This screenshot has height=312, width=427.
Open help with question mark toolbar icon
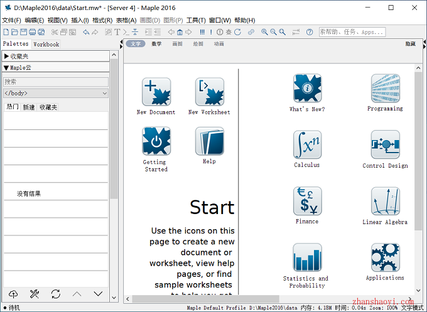click(310, 32)
